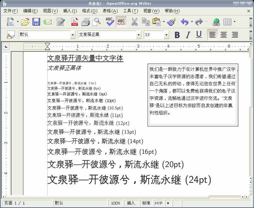The height and width of the screenshot is (208, 254).
Task: Click the HYP hyperlink mode field
Action: coord(159,203)
